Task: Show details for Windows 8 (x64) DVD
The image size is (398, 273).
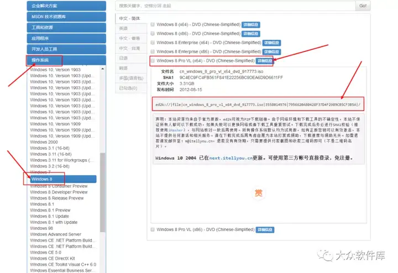Action: (251, 25)
